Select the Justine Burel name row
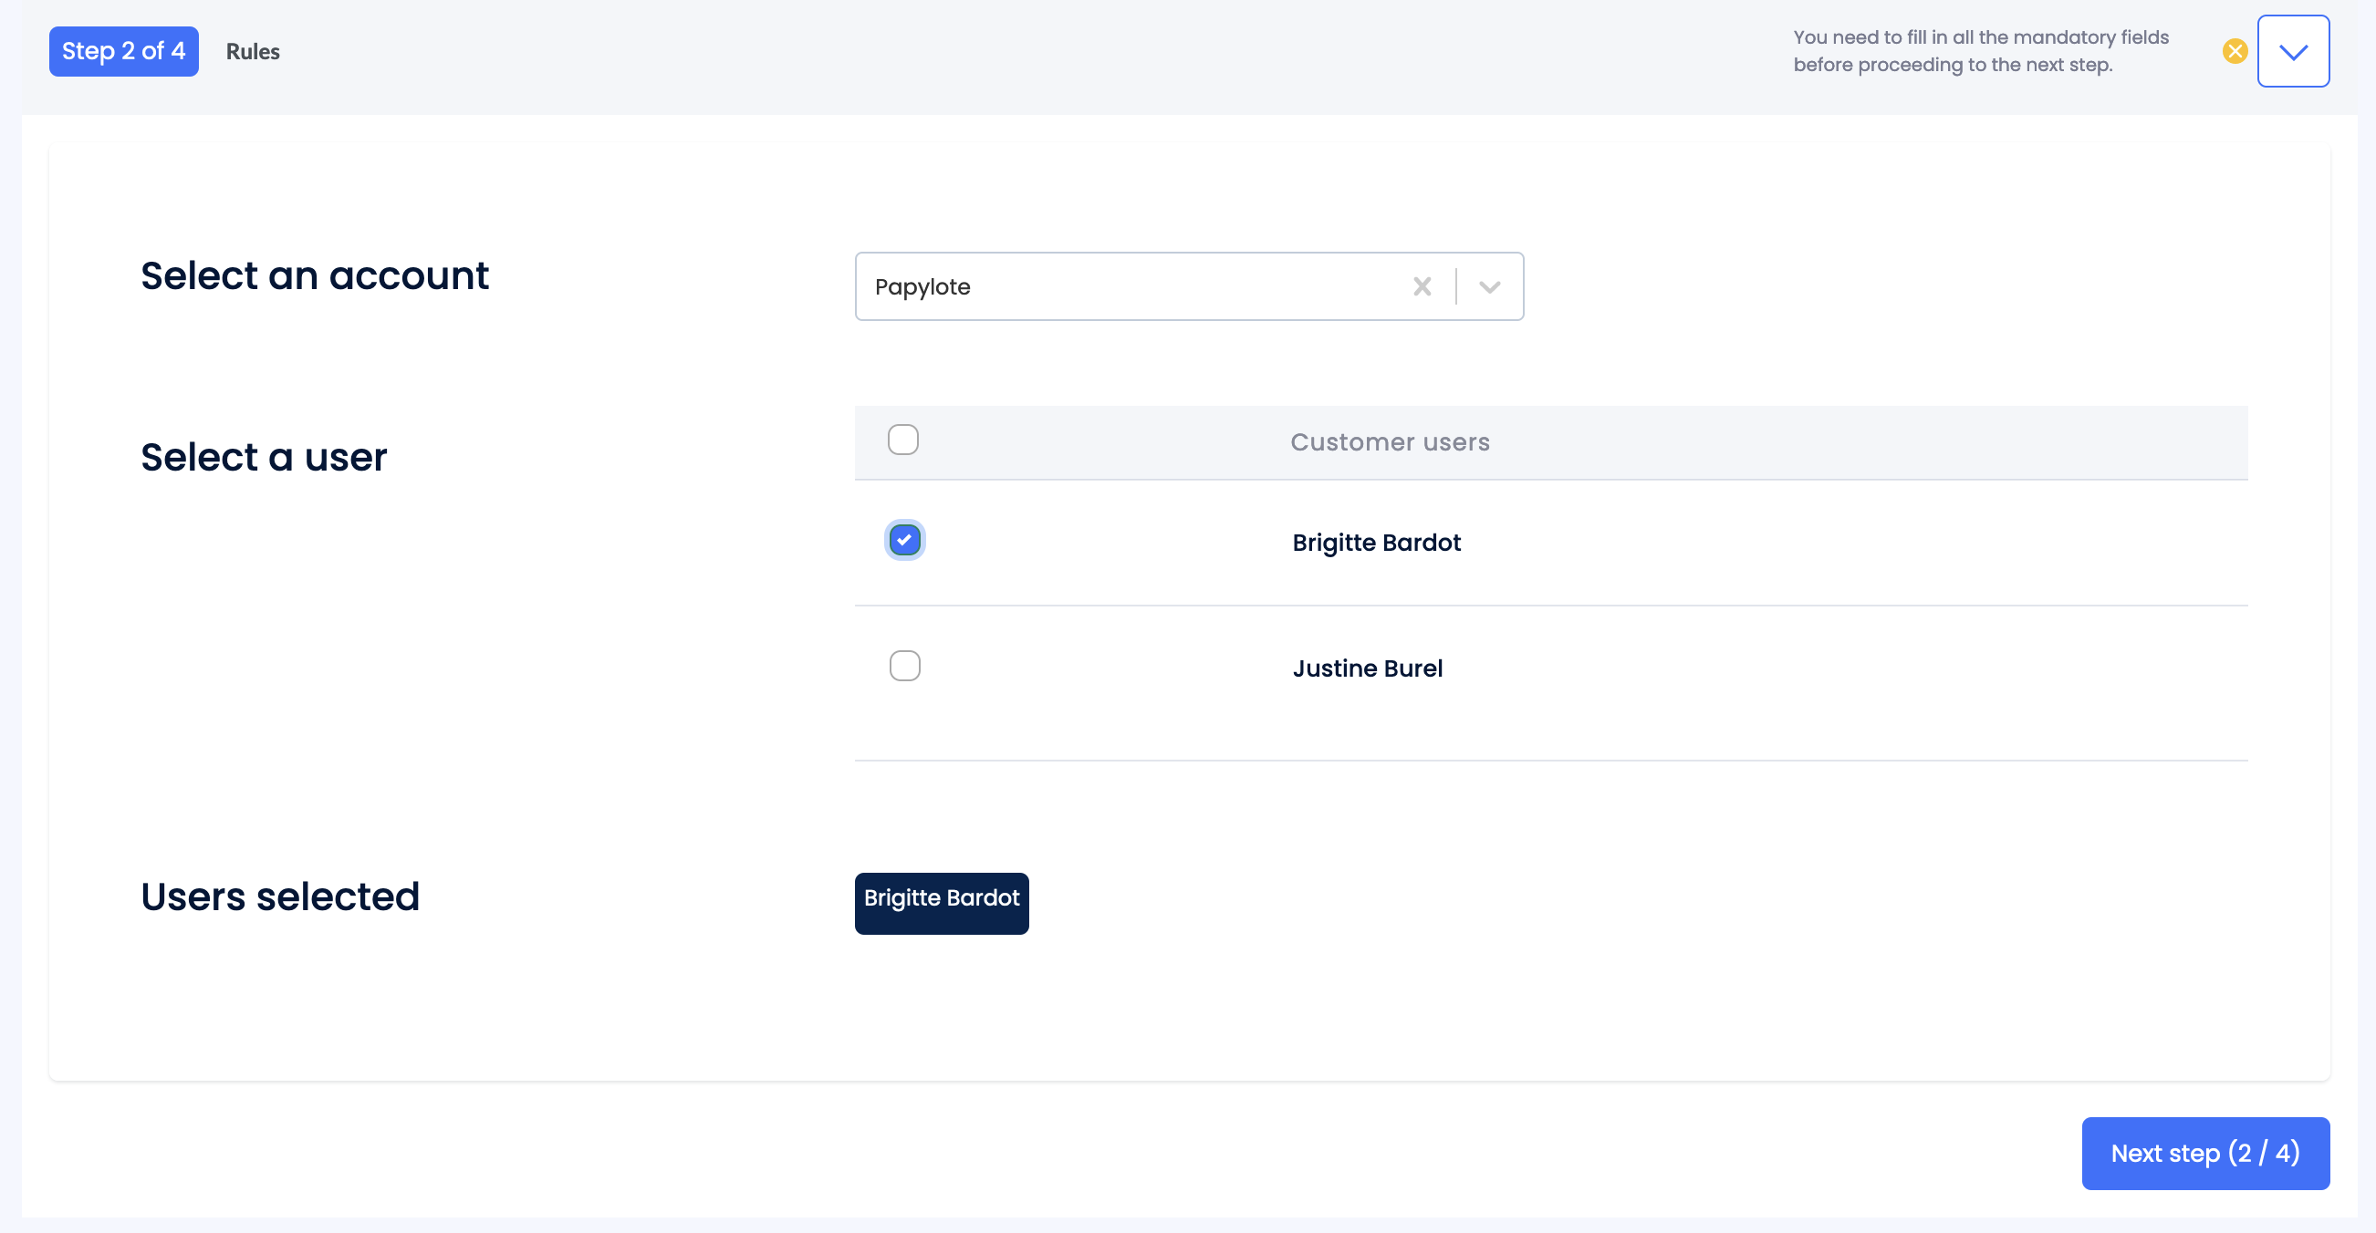The image size is (2376, 1233). pos(1366,668)
